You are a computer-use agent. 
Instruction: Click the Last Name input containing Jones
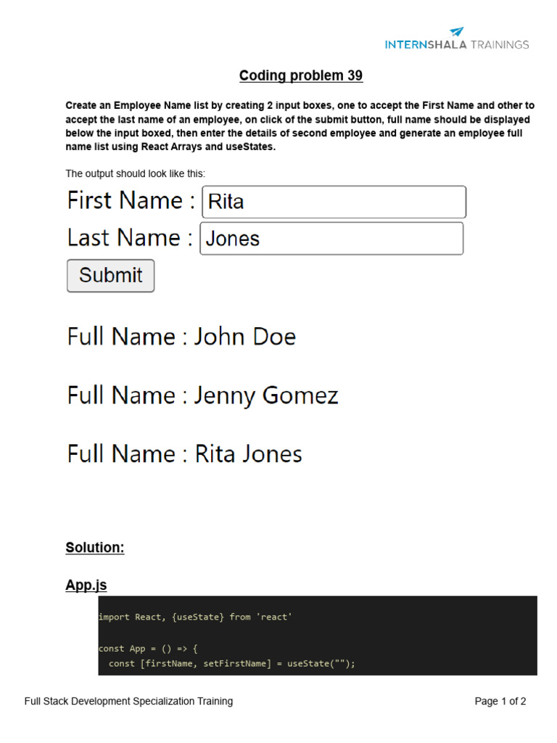[331, 239]
